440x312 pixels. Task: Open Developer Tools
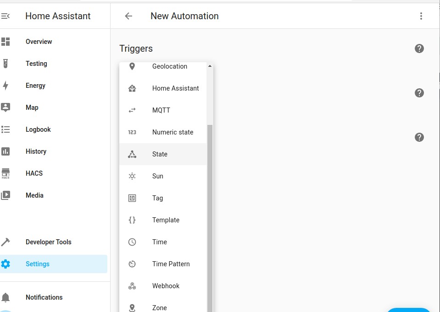point(54,242)
